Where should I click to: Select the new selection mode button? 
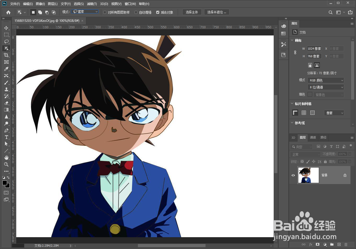coord(33,12)
